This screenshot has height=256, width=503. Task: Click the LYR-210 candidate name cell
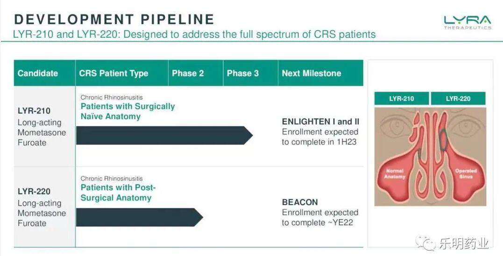point(34,111)
